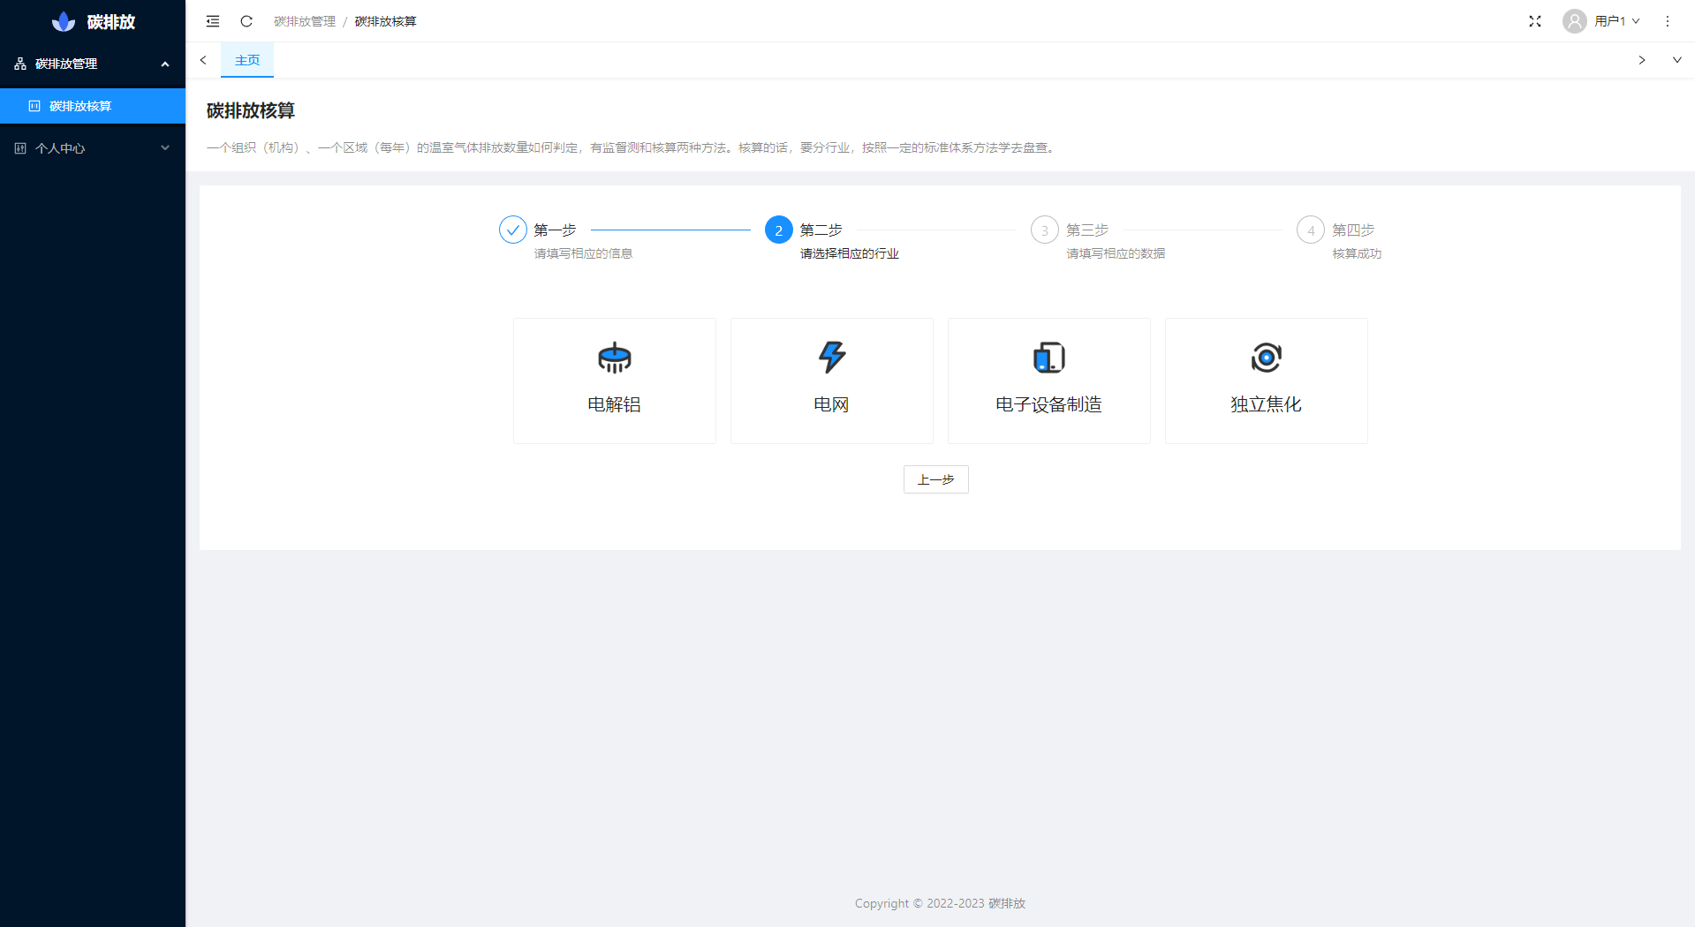
Task: Click the 用户1 username text
Action: tap(1610, 21)
